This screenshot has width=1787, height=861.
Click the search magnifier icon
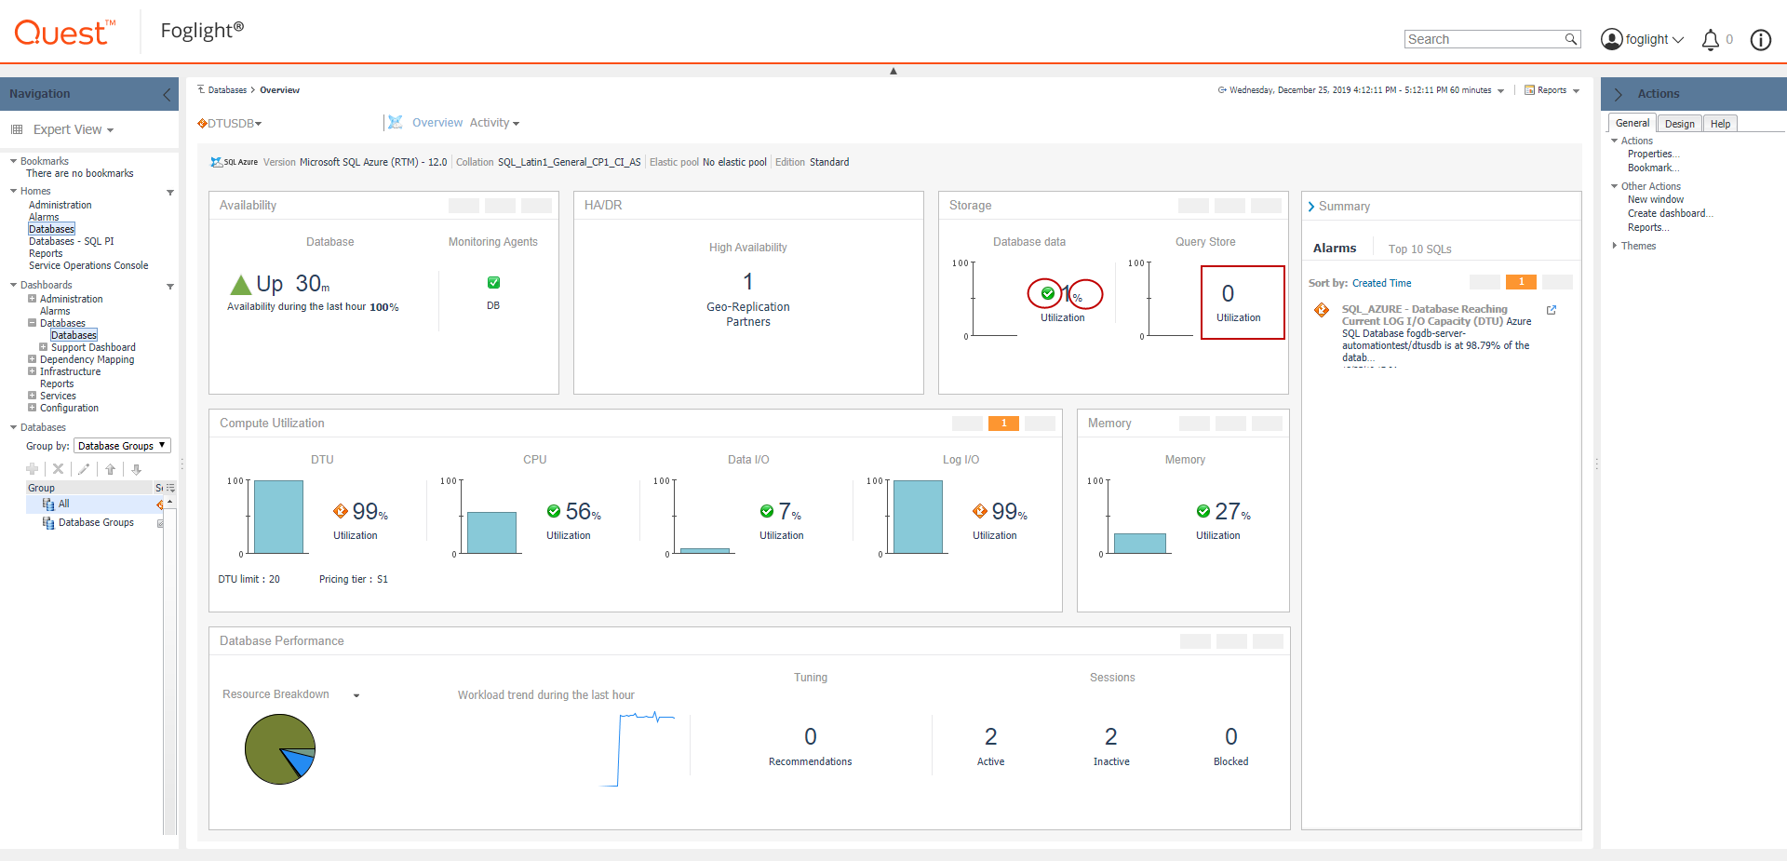click(1571, 39)
